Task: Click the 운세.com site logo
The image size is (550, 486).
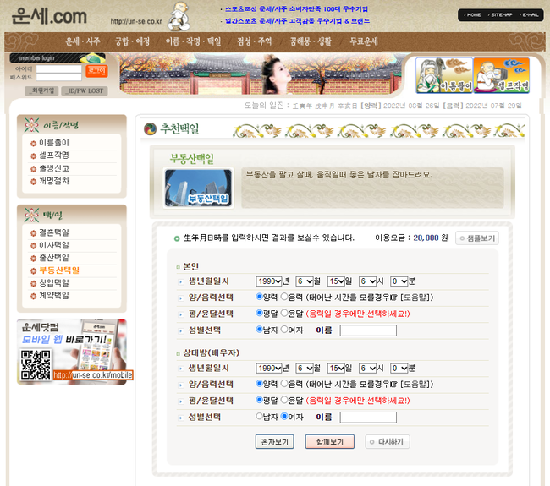Action: pyautogui.click(x=51, y=16)
